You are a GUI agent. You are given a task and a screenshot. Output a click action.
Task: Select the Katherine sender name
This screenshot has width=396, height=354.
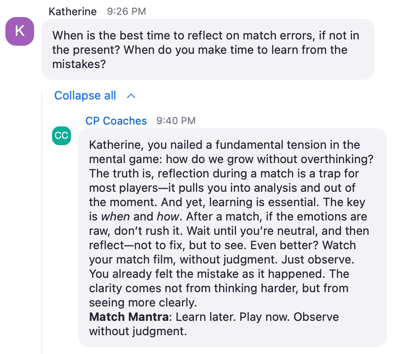click(72, 12)
